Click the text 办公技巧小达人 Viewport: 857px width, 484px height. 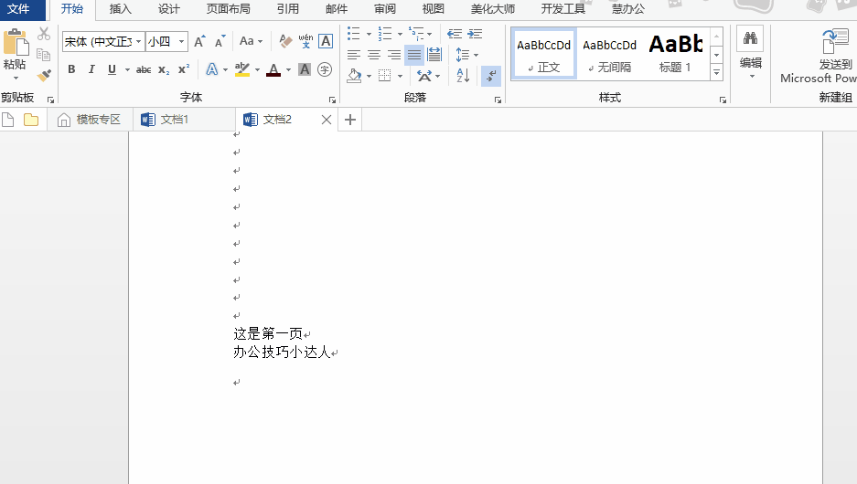282,352
